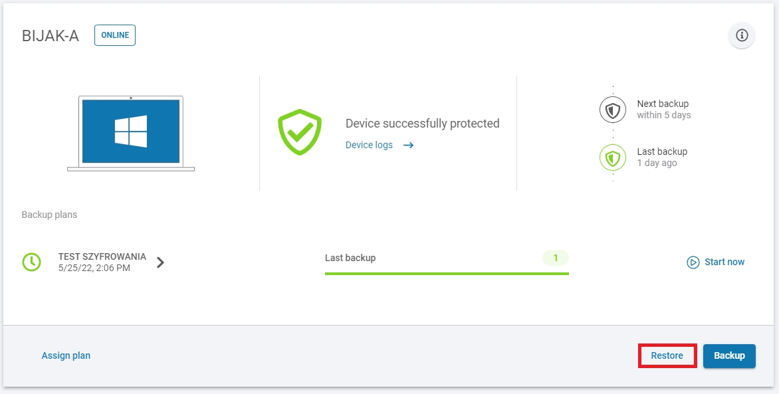
Task: Click the Next backup shield icon
Action: point(613,110)
